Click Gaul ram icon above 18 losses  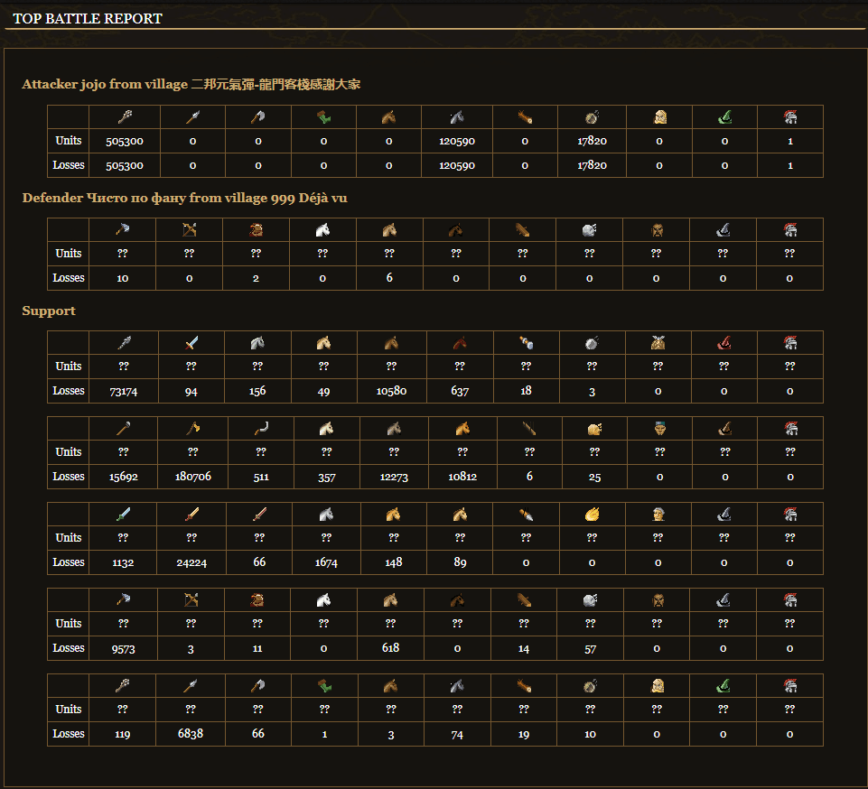click(x=526, y=343)
